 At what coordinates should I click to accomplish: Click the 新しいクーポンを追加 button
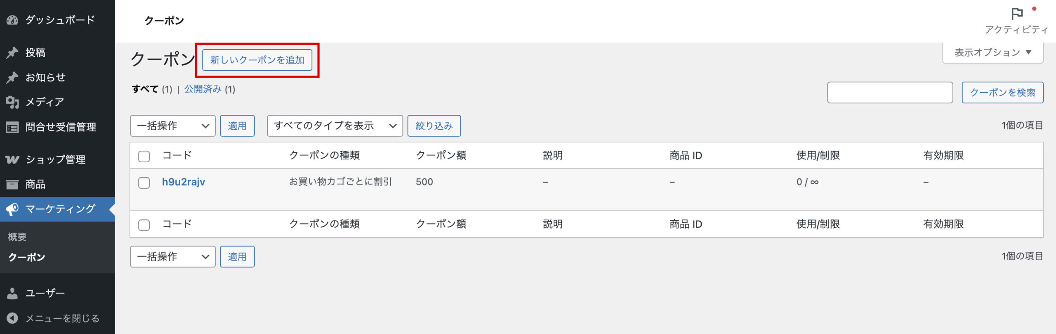coord(257,60)
